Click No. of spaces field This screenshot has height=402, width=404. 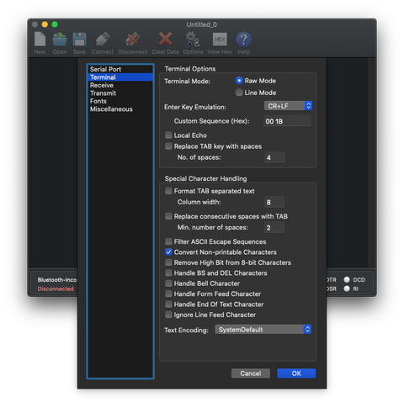(x=274, y=157)
